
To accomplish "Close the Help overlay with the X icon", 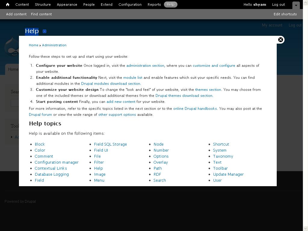I will pyautogui.click(x=280, y=39).
